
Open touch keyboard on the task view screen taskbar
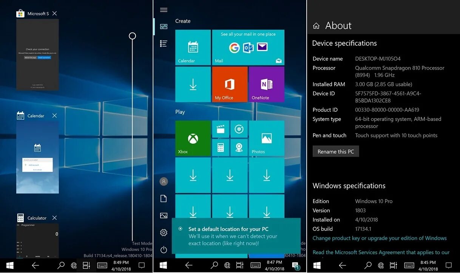pos(102,265)
